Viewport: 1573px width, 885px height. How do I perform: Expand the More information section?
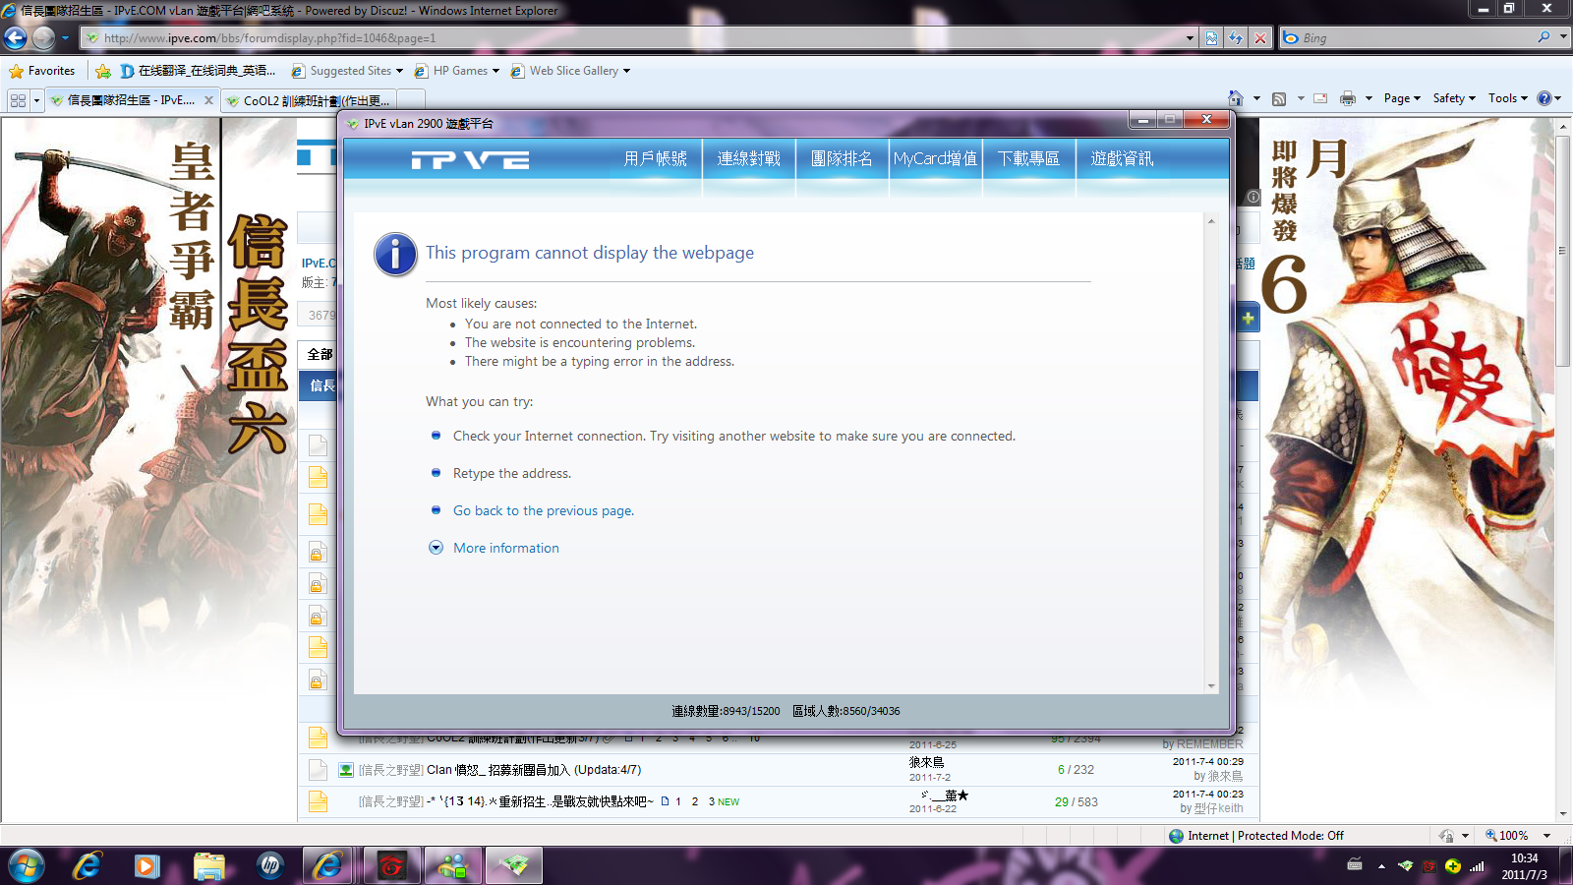[505, 548]
